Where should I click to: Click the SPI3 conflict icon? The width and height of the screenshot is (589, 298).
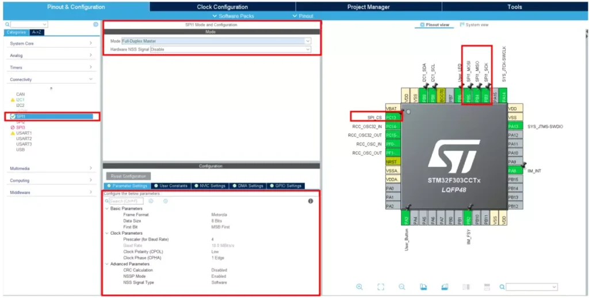(13, 128)
